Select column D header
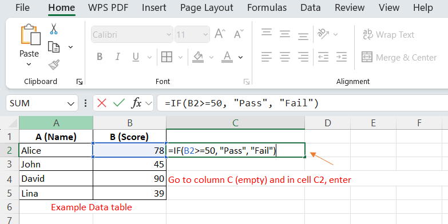448x224 pixels. 328,123
